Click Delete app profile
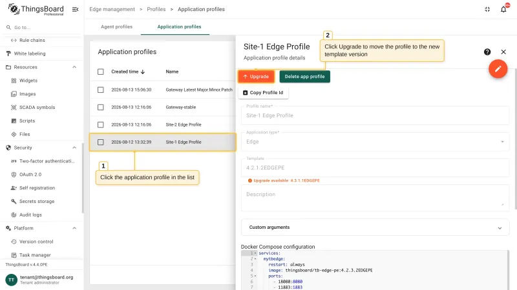 [x=304, y=77]
